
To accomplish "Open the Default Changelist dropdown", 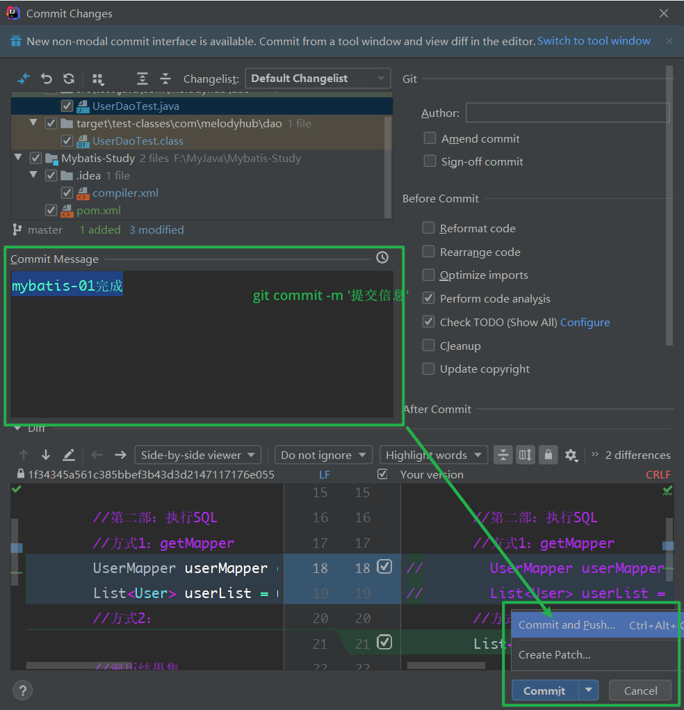I will click(x=317, y=79).
